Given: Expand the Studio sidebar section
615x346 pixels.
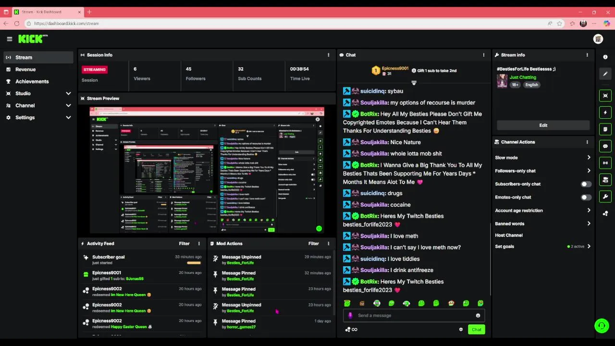Looking at the screenshot, I should (x=68, y=93).
